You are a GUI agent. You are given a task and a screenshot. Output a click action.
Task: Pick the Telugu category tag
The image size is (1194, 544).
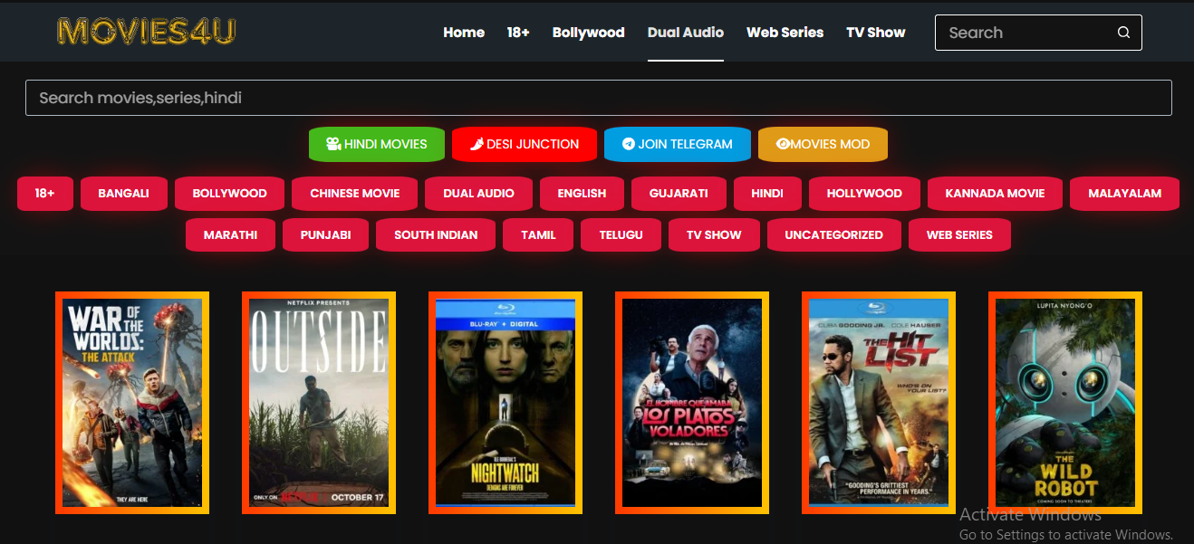(x=621, y=234)
